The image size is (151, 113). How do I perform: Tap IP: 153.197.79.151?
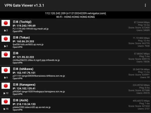click(x=24, y=73)
